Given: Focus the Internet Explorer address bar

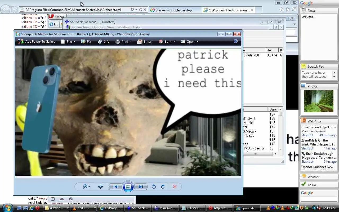Looking at the screenshot, I should (75, 10).
